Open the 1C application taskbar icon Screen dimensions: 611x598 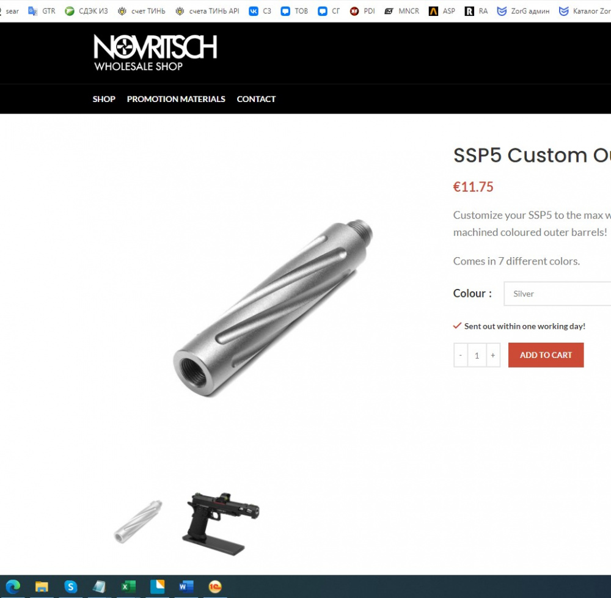[214, 586]
